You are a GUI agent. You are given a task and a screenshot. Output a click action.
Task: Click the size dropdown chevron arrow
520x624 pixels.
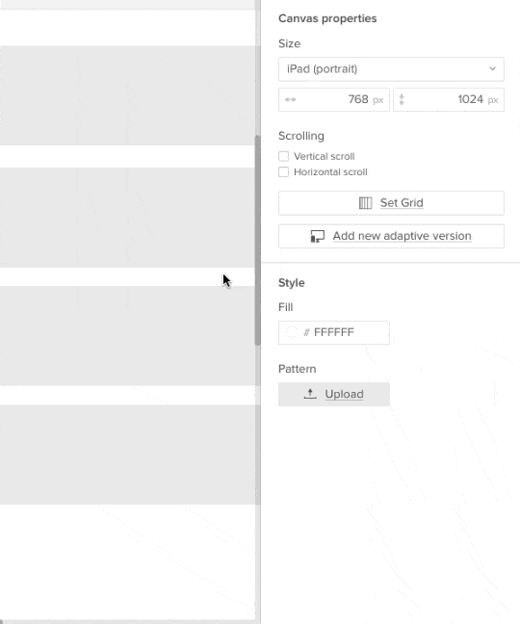pos(492,68)
